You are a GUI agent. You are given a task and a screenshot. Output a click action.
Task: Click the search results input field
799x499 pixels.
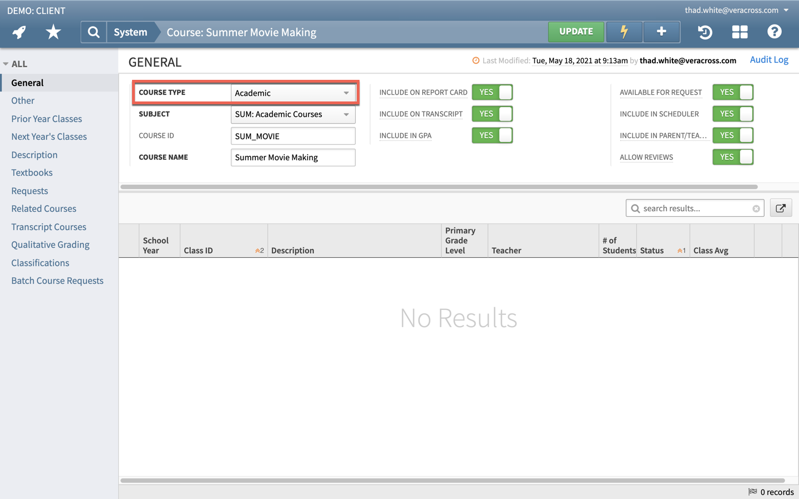click(695, 208)
